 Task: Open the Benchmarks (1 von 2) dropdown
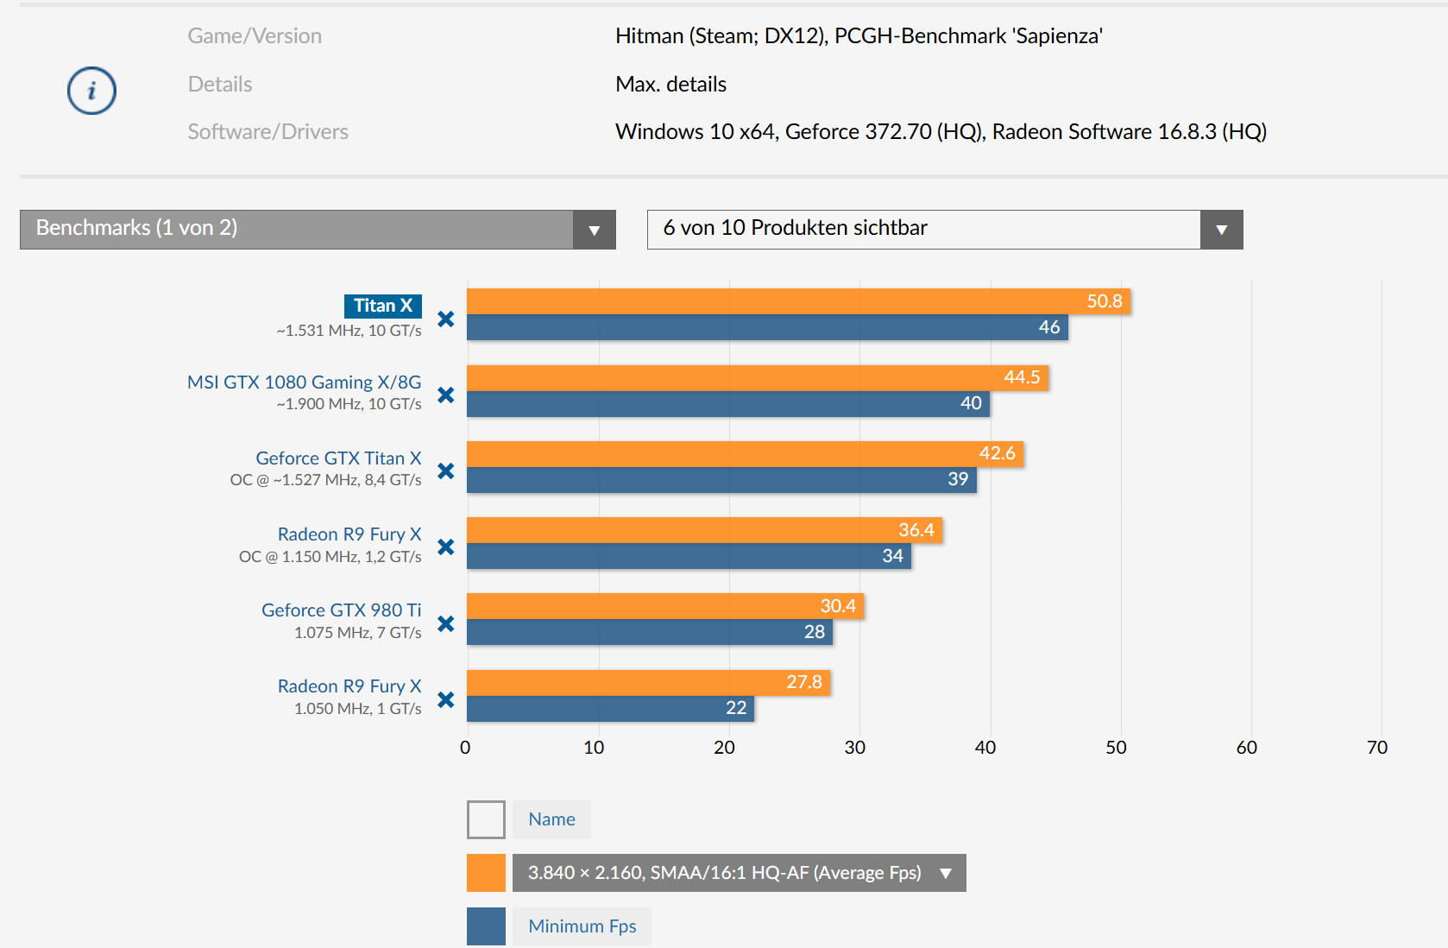coord(318,230)
